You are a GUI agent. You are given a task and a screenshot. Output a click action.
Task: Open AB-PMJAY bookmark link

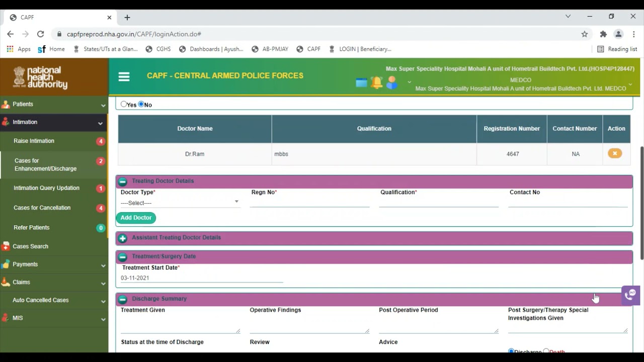point(270,49)
